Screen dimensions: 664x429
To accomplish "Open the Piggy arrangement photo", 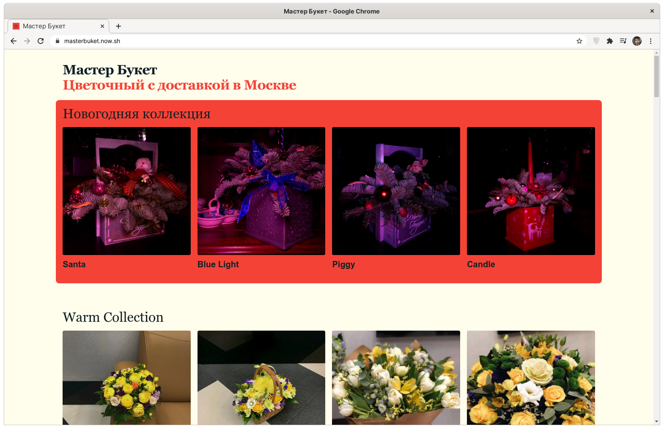I will [396, 191].
